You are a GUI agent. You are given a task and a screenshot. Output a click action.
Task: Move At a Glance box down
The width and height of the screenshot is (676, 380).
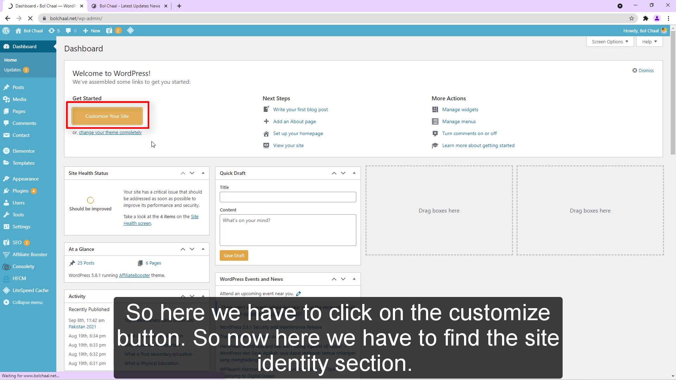point(192,249)
